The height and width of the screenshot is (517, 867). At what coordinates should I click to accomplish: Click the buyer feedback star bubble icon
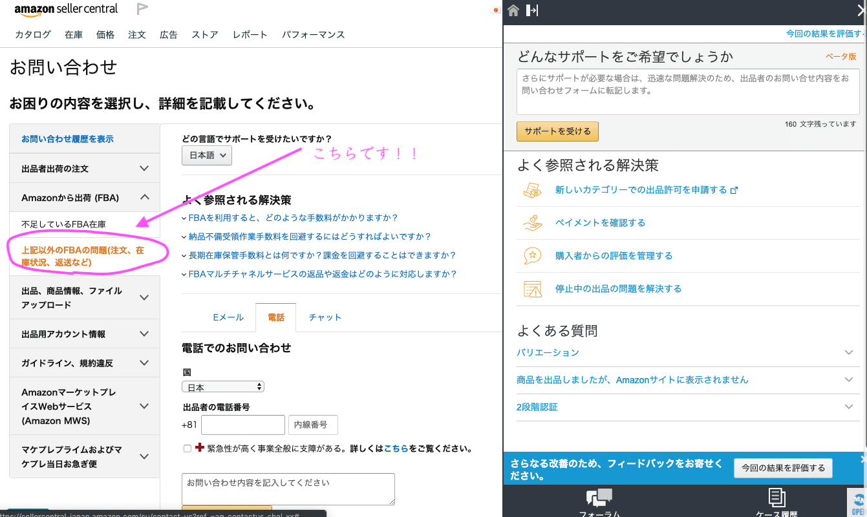point(532,256)
